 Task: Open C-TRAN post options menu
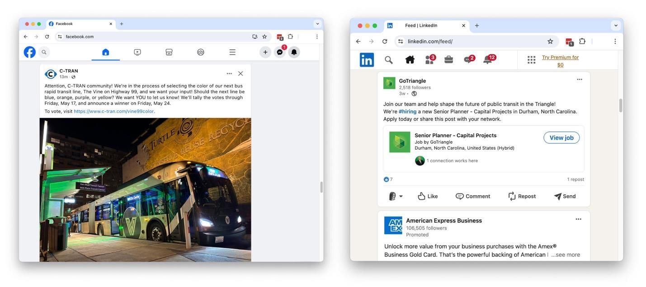229,74
